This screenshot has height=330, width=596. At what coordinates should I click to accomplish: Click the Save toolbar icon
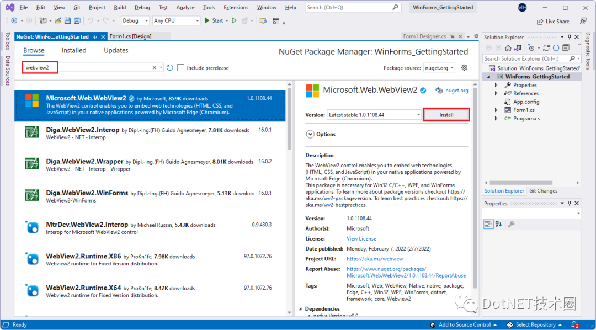coord(68,20)
